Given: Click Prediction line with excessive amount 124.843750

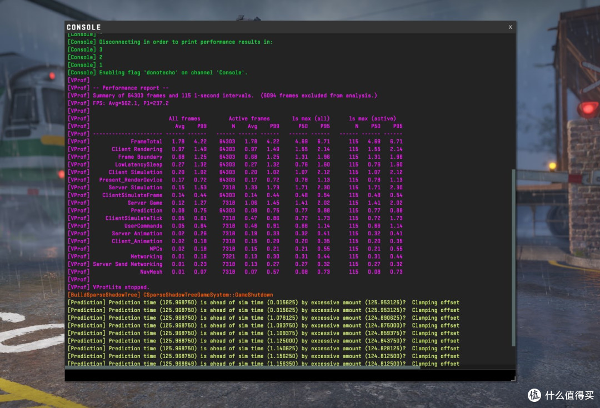Looking at the screenshot, I should tap(264, 341).
